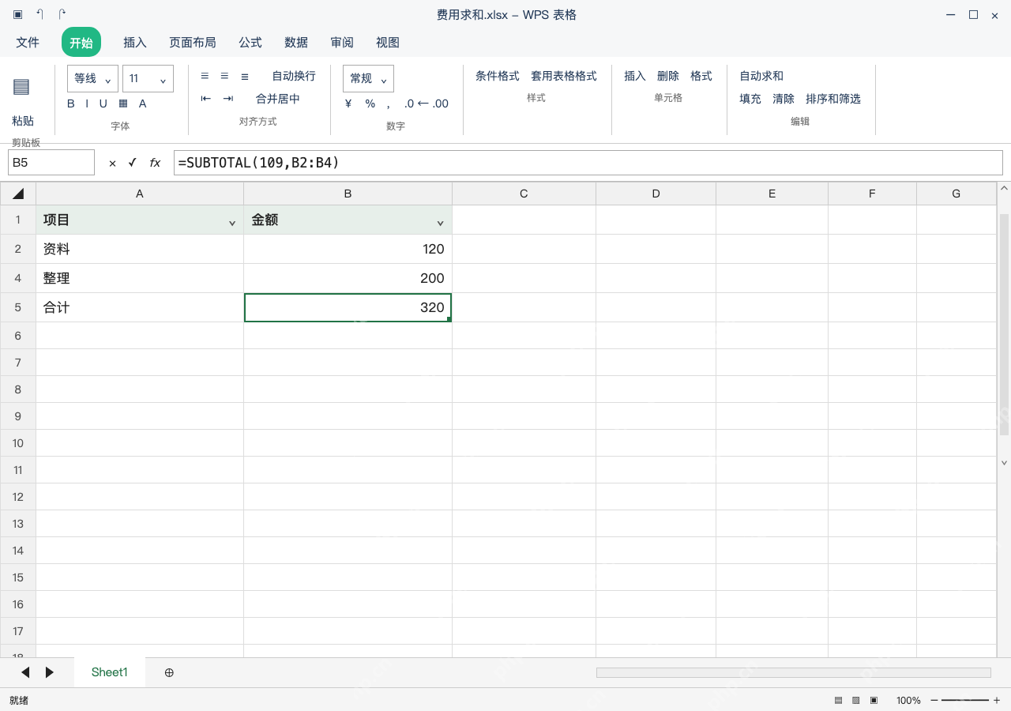Apply the ¥ currency number format
The image size is (1011, 711).
pos(348,103)
